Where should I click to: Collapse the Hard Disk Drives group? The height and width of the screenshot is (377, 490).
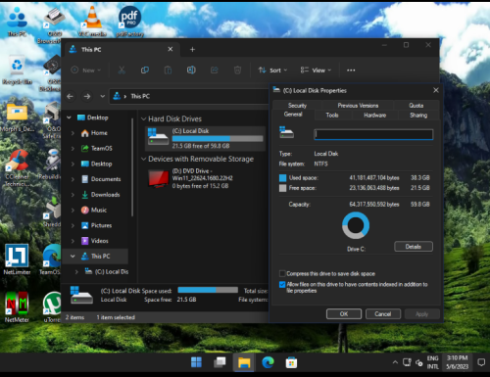[143, 118]
